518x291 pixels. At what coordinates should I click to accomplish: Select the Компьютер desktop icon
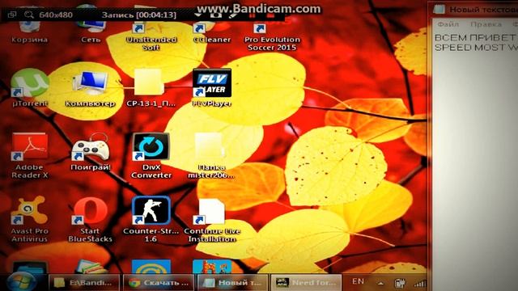(90, 88)
